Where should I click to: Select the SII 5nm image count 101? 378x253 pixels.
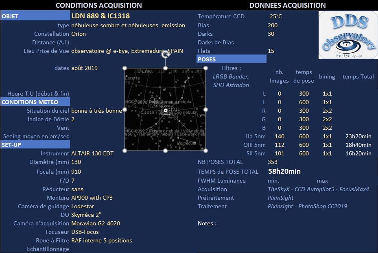click(280, 153)
